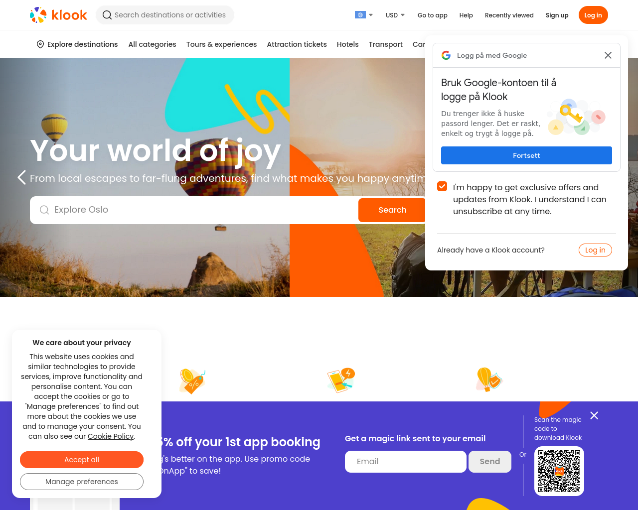The image size is (638, 510).
Task: Click the phone lightning booking icon
Action: pos(341,380)
